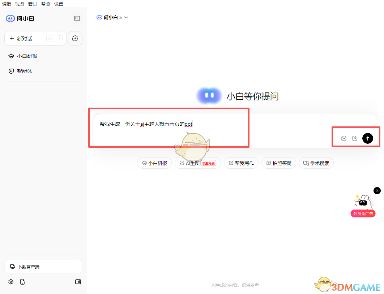Screen dimensions: 384x294
Task: Click inside the message input field
Action: click(x=163, y=124)
